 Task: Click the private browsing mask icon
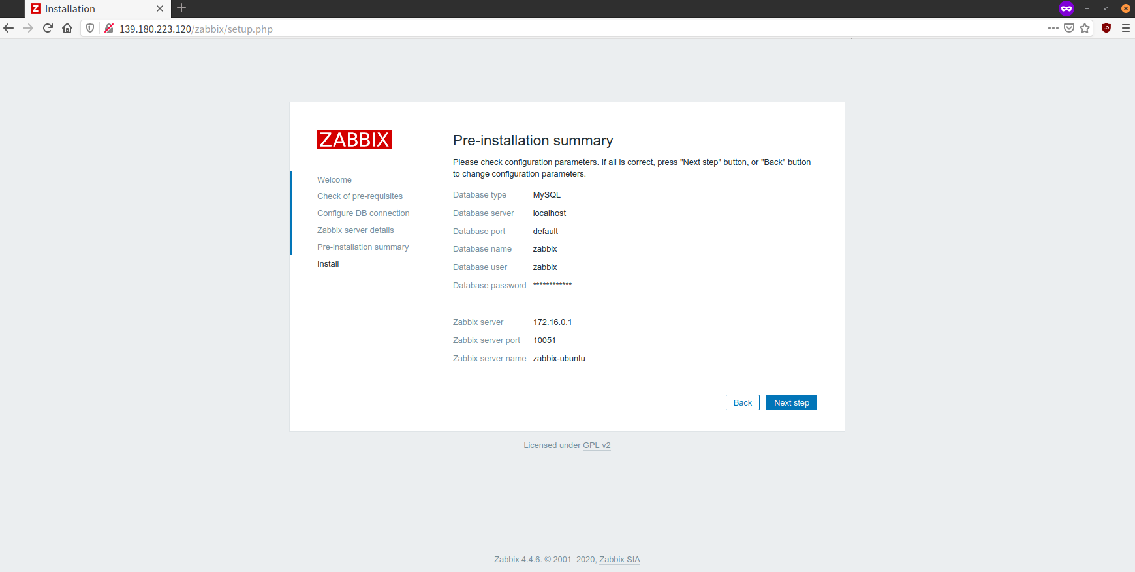click(x=1066, y=8)
